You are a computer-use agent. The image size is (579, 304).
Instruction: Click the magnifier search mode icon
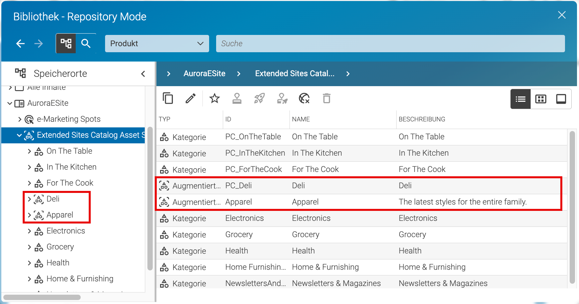tap(86, 43)
